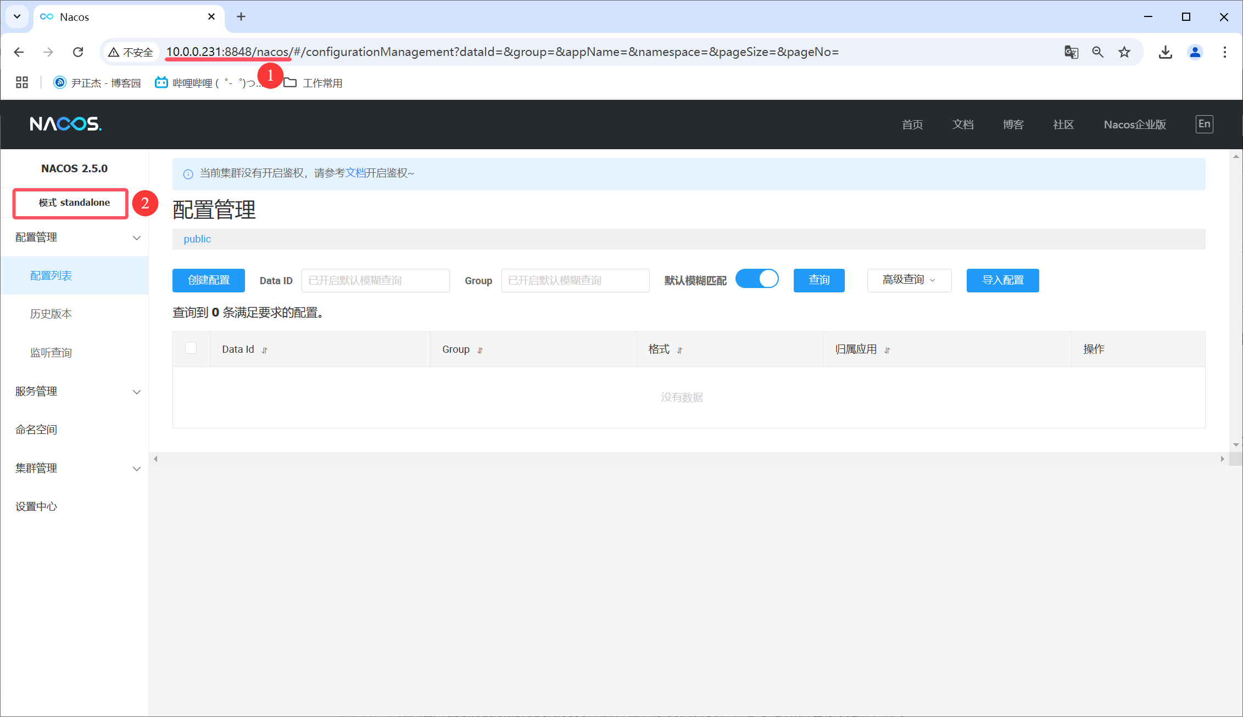Open the 高级查询 dropdown

[909, 280]
